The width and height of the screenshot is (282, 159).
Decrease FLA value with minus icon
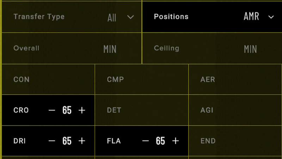[146, 141]
